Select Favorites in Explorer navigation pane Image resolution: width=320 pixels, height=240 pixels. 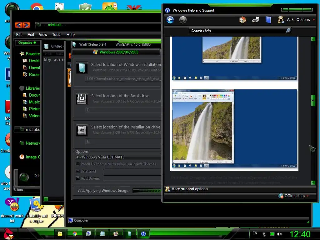click(x=30, y=54)
